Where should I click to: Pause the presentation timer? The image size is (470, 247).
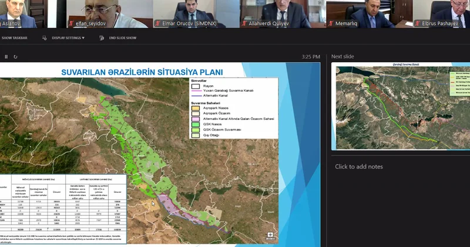(6, 57)
